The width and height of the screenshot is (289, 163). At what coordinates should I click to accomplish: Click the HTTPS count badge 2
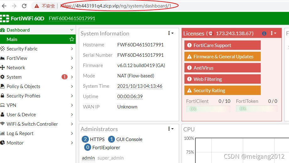(x=85, y=139)
